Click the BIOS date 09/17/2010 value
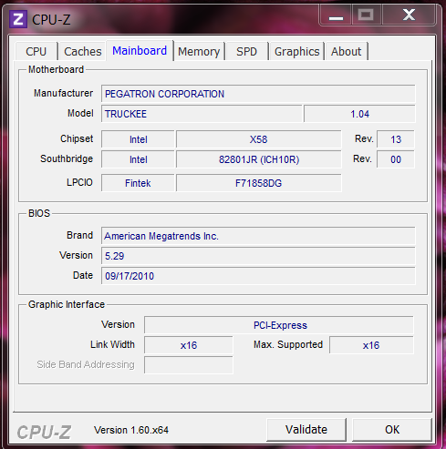The width and height of the screenshot is (446, 449). point(258,276)
